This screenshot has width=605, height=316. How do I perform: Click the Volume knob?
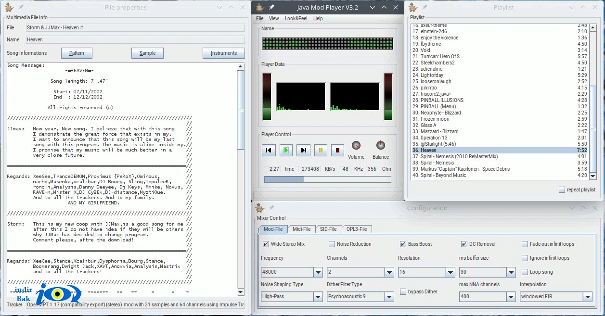356,145
